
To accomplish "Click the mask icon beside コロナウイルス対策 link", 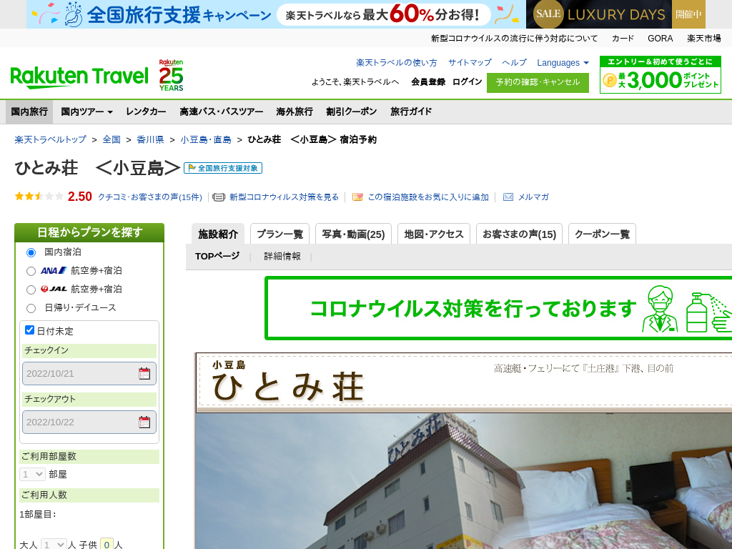I will [x=219, y=197].
